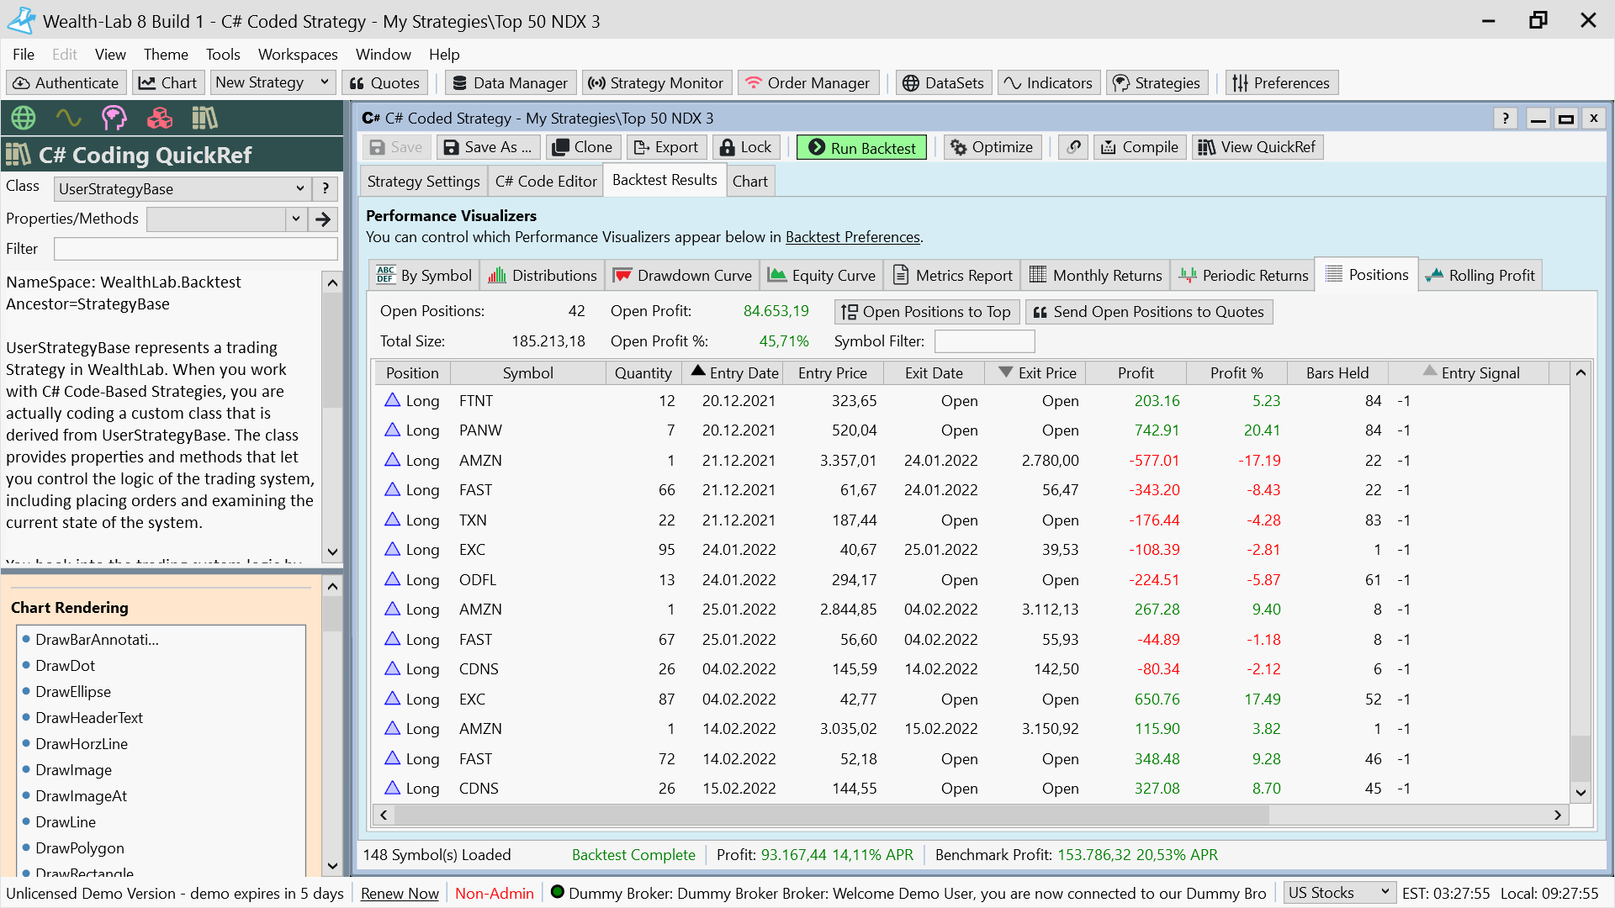The width and height of the screenshot is (1615, 908).
Task: Open the Metrics Report tab
Action: tap(952, 275)
